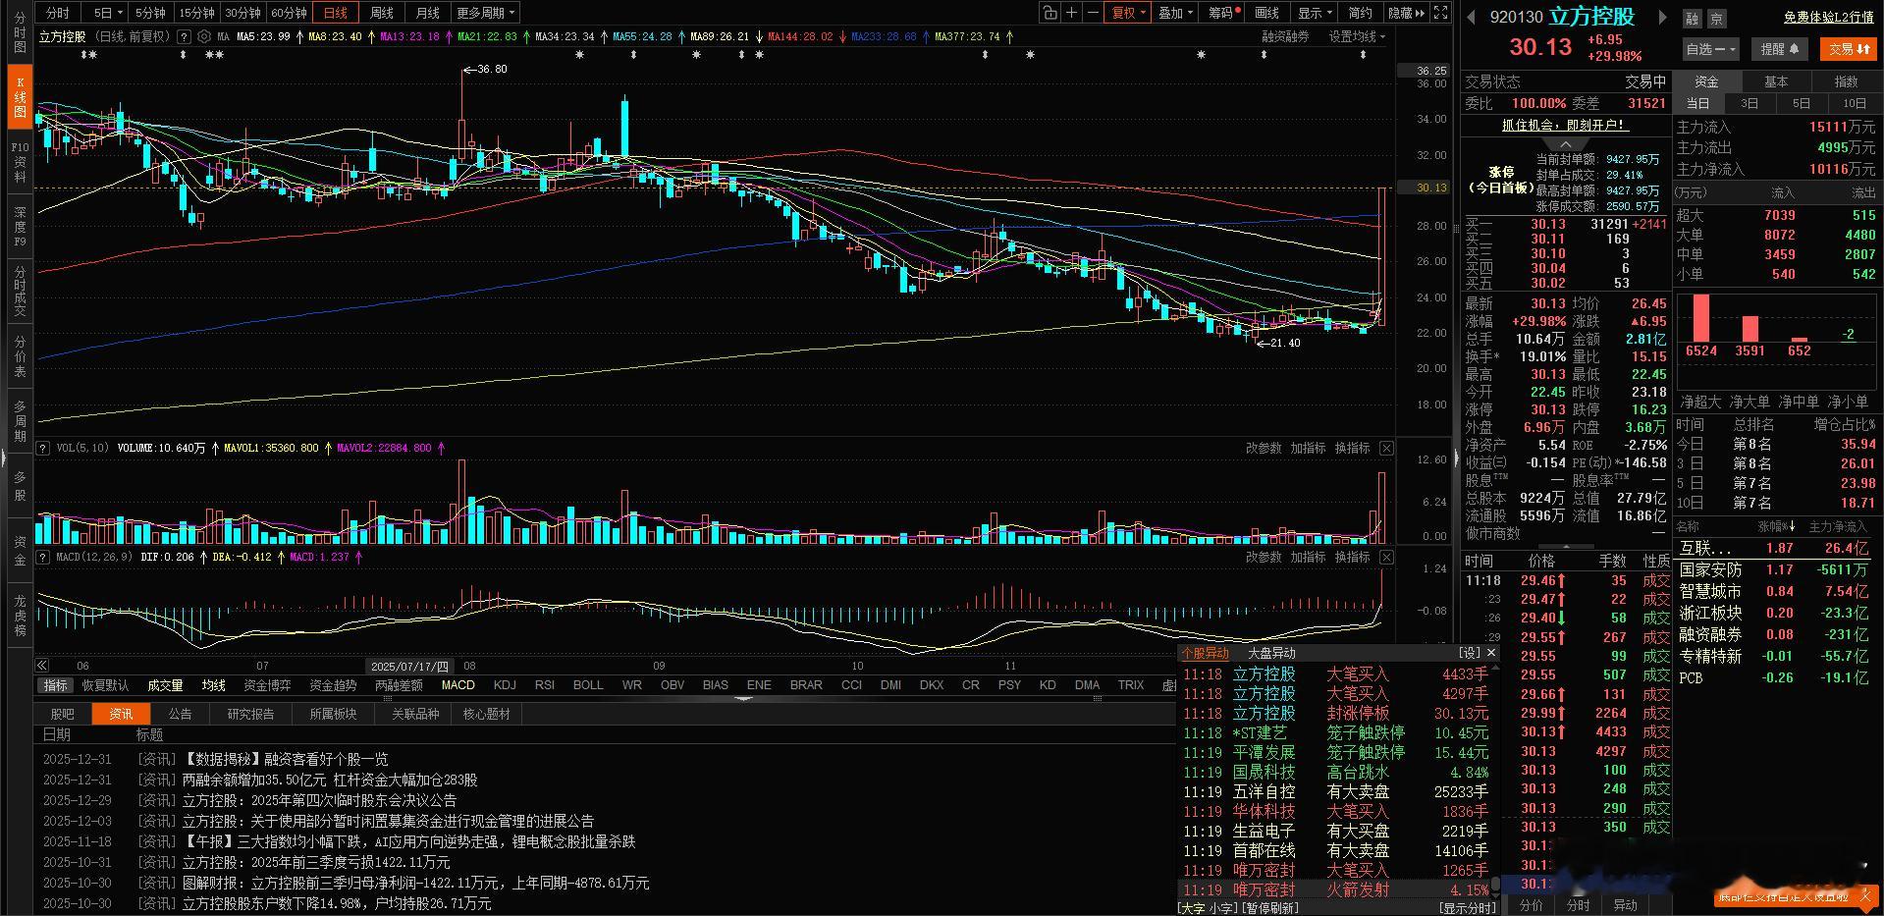The width and height of the screenshot is (1884, 916).
Task: Open the lock icon in the chart toolbar
Action: (x=1050, y=13)
